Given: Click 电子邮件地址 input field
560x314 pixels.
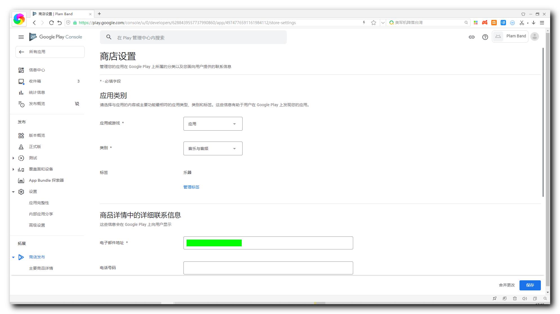Looking at the screenshot, I should 268,243.
